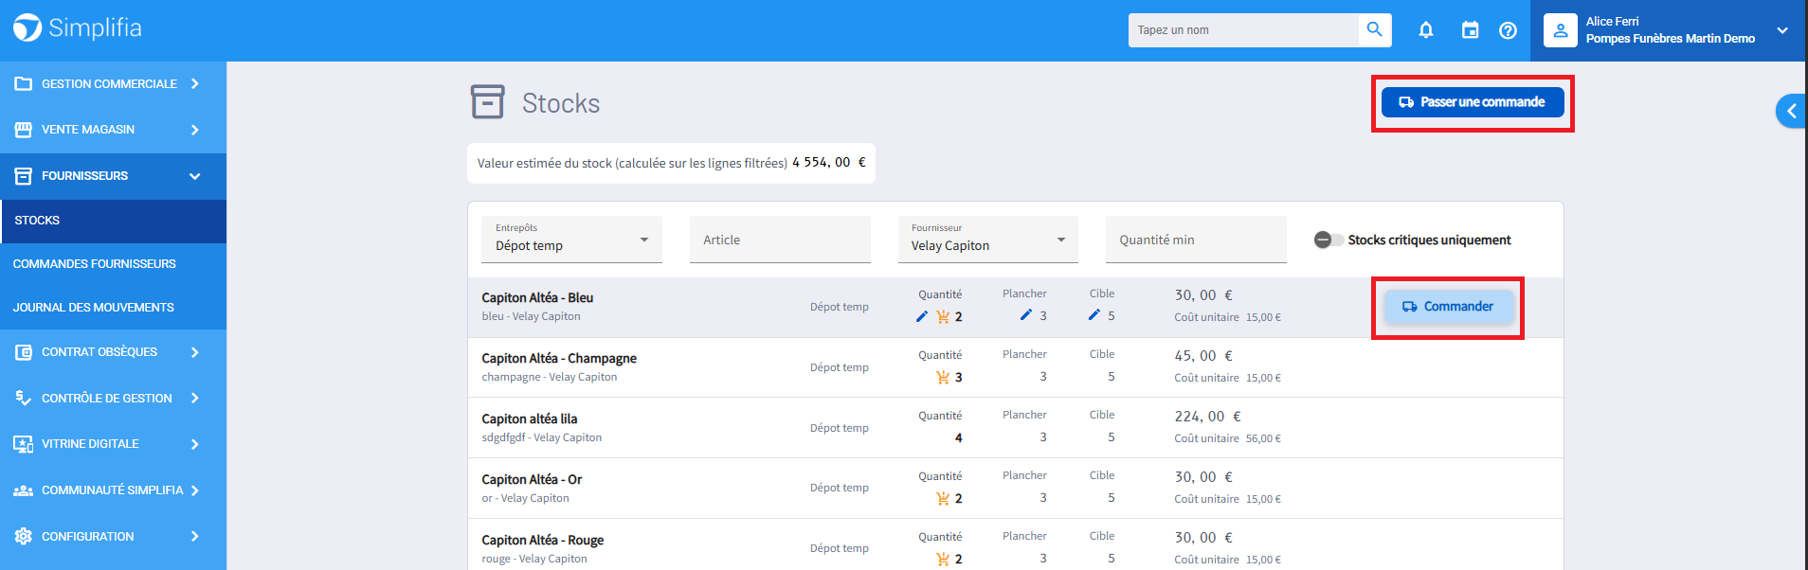Edit quantity pencil for Capiton Altéa Bleu
Screen dimensions: 1808x570
pyautogui.click(x=922, y=316)
